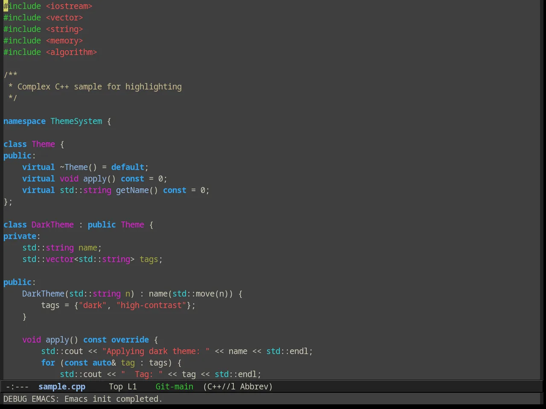The height and width of the screenshot is (409, 546).
Task: Click on <vector> header name
Action: tap(64, 17)
